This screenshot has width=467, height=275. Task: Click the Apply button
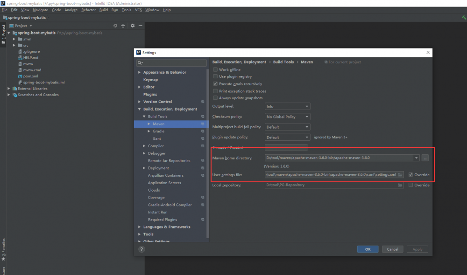tap(417, 249)
